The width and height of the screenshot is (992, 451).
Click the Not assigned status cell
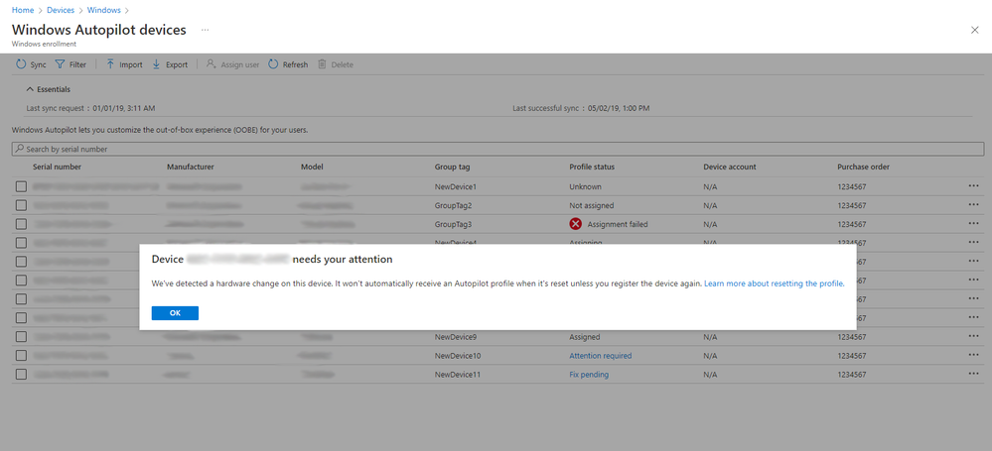click(592, 205)
